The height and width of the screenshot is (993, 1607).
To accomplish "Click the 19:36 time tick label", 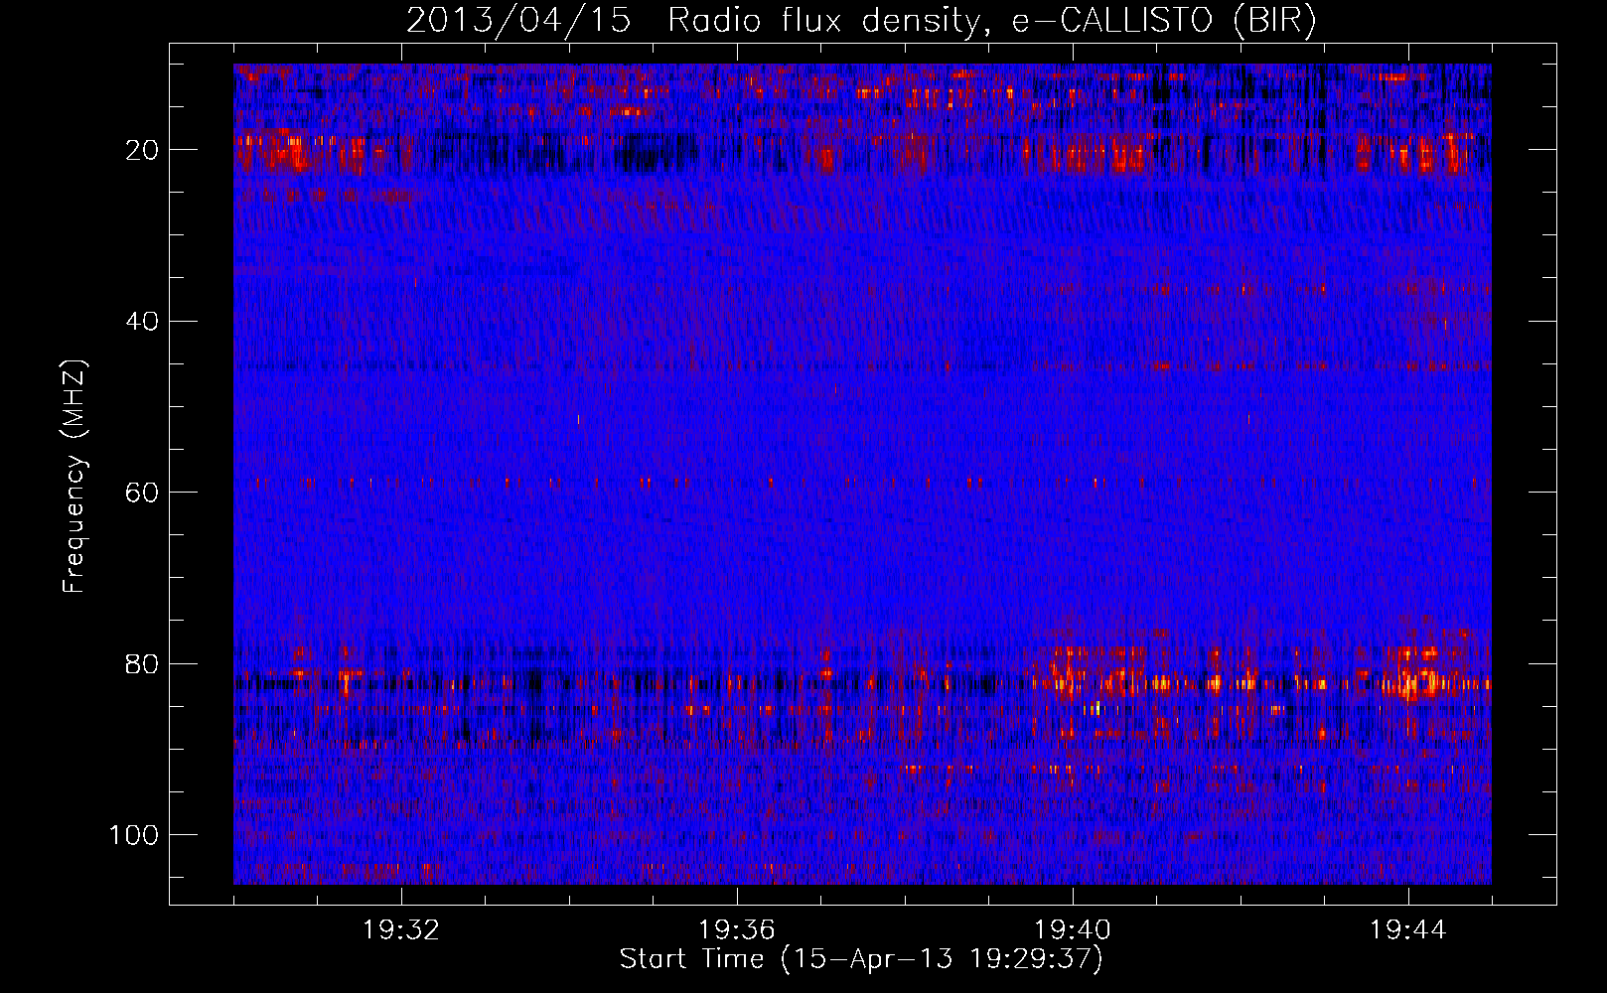I will [x=737, y=930].
